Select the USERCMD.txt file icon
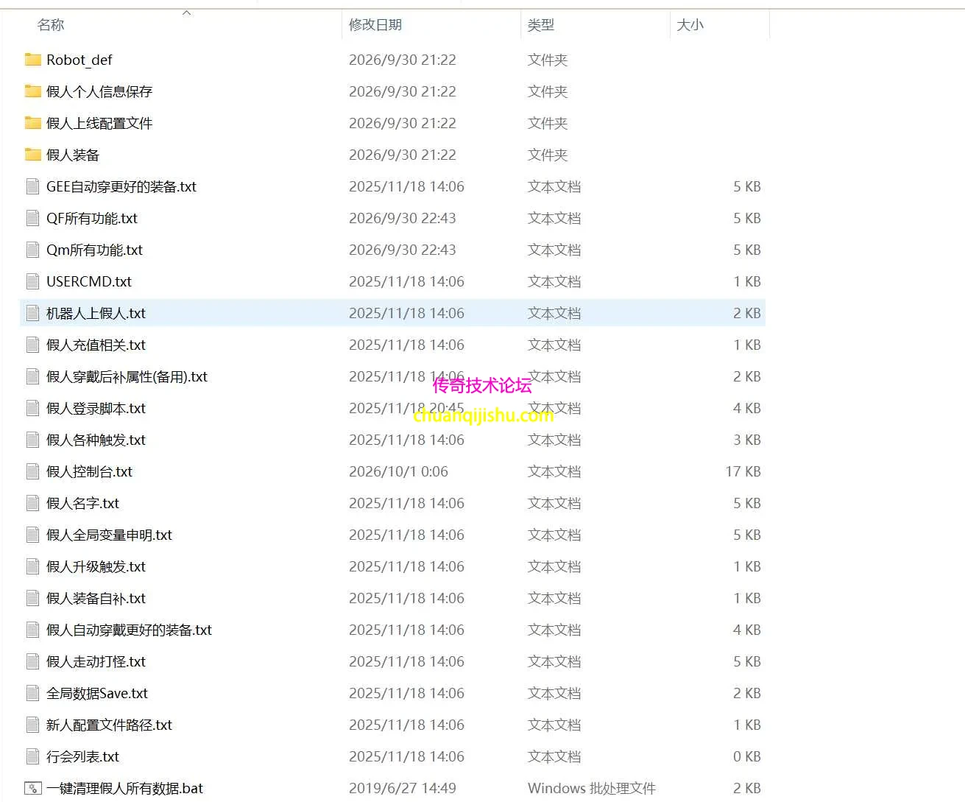 click(32, 281)
